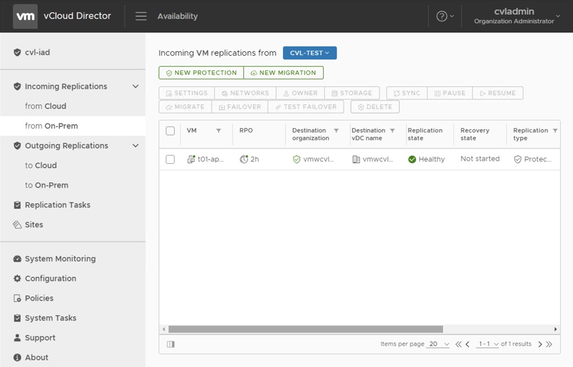573x367 pixels.
Task: Go to the last page arrow icon
Action: (x=549, y=344)
